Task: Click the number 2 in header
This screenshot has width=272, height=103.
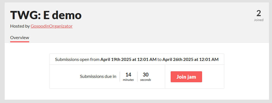Action: (259, 13)
